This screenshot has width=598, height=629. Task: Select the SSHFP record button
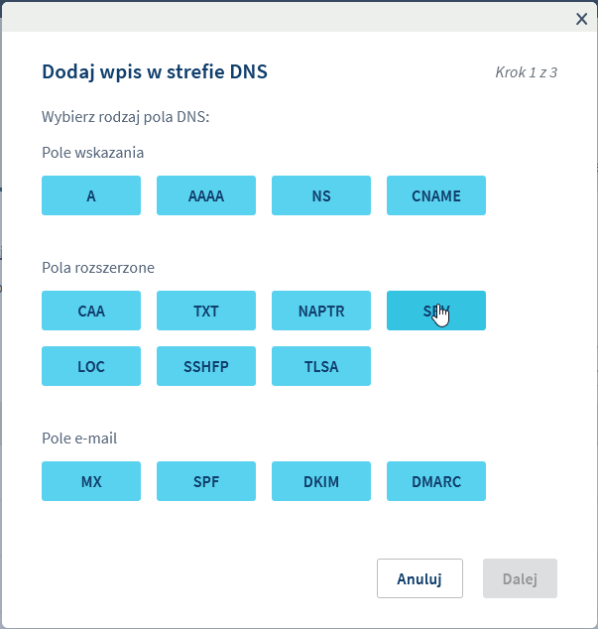[x=206, y=366]
